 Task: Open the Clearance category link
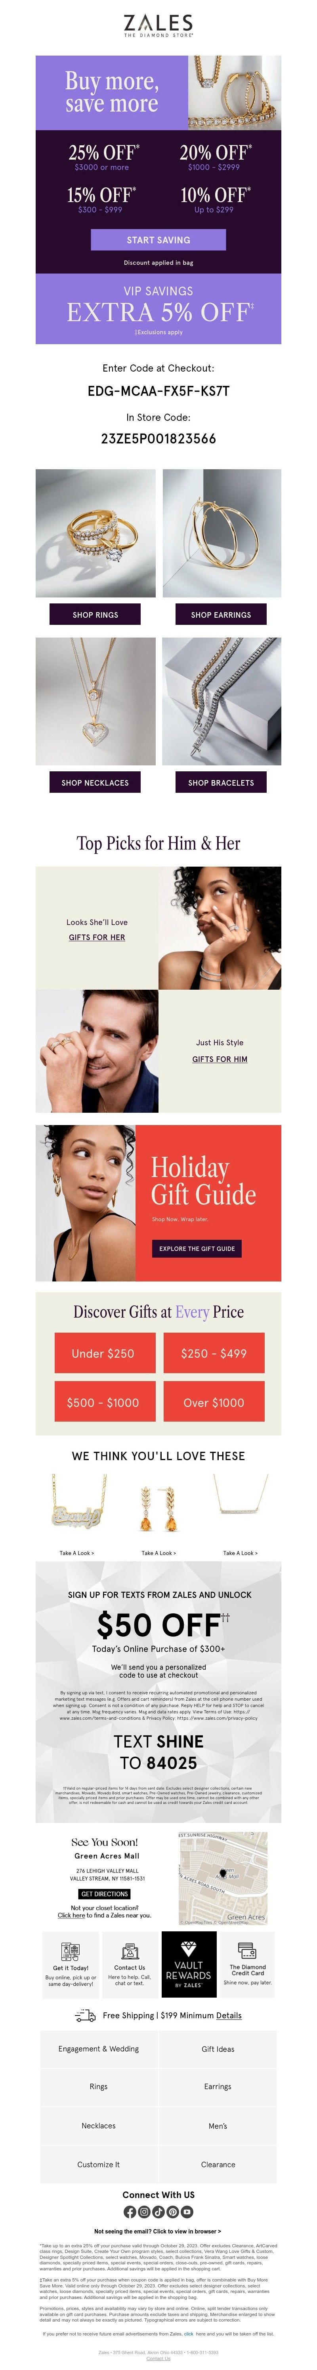tap(218, 2164)
